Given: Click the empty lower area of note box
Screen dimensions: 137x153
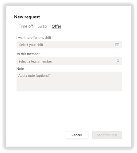Looking at the screenshot, I should (69, 85).
